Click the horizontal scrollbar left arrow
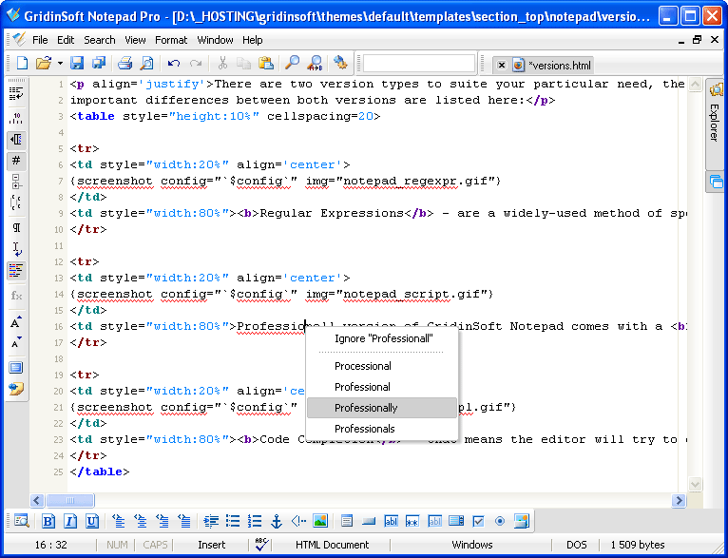728x558 pixels. tap(37, 500)
